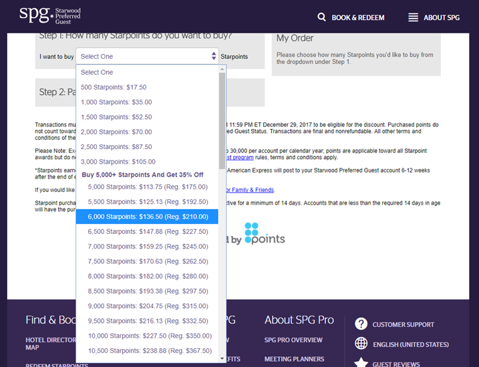The width and height of the screenshot is (479, 367).
Task: Select 6,000 Starpoints for $136.50
Action: click(x=146, y=217)
